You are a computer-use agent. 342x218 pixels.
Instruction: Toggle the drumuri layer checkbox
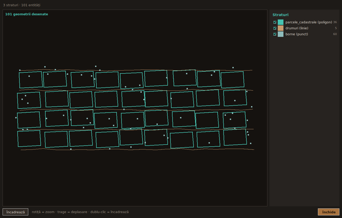pyautogui.click(x=275, y=28)
